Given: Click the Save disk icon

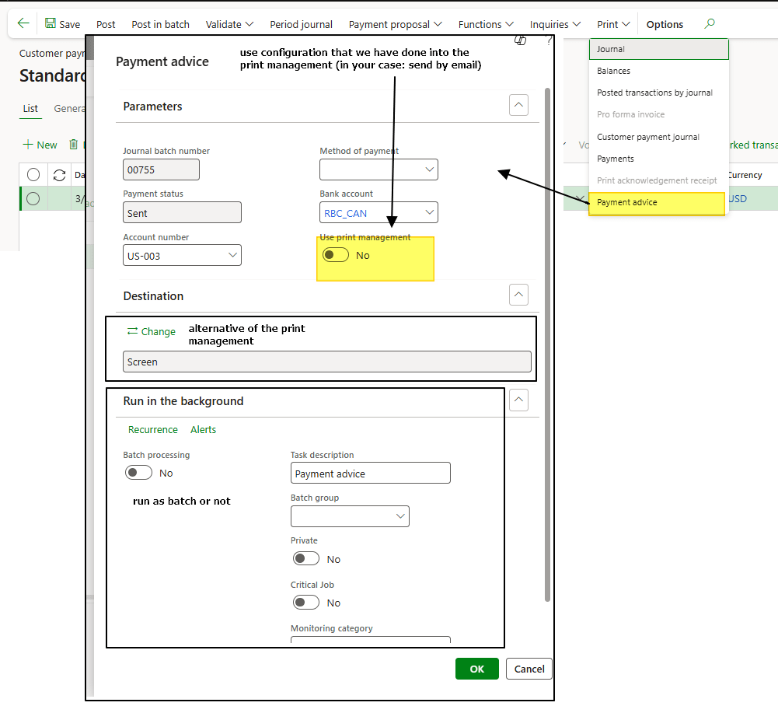Looking at the screenshot, I should point(51,24).
